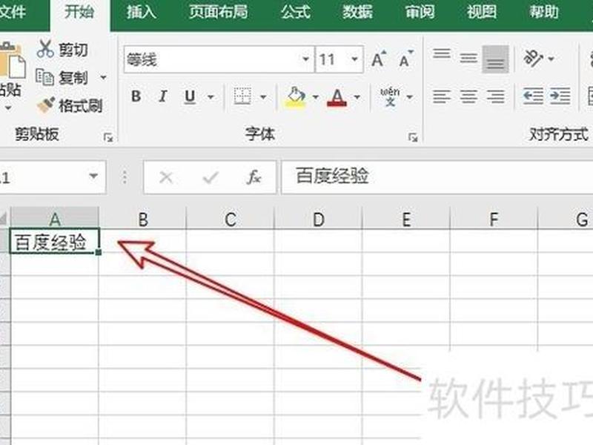Apply cell borders icon
Screen dimensions: 593x445
coord(242,96)
